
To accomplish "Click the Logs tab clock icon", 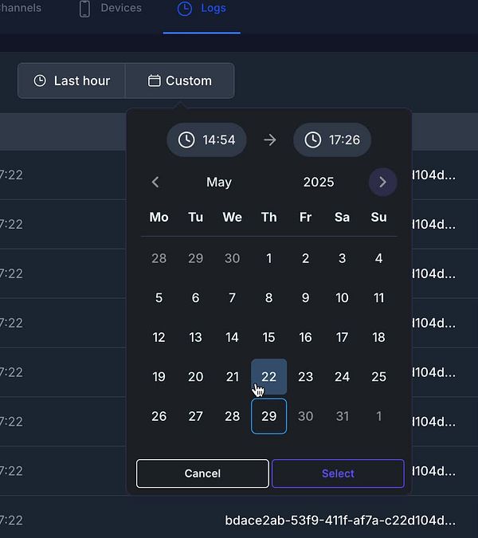I will (185, 8).
